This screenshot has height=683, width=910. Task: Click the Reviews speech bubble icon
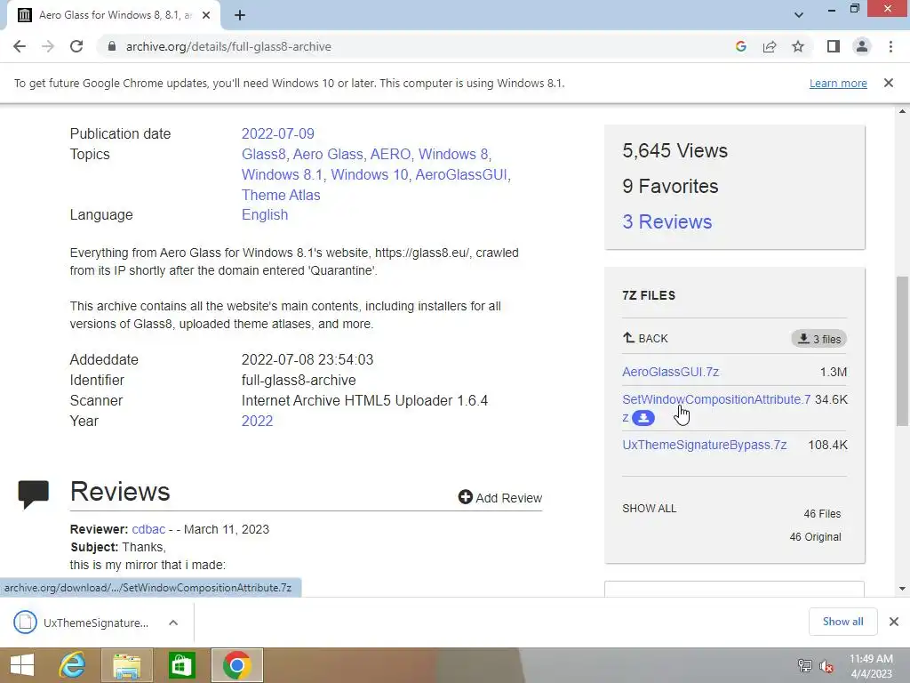point(34,494)
